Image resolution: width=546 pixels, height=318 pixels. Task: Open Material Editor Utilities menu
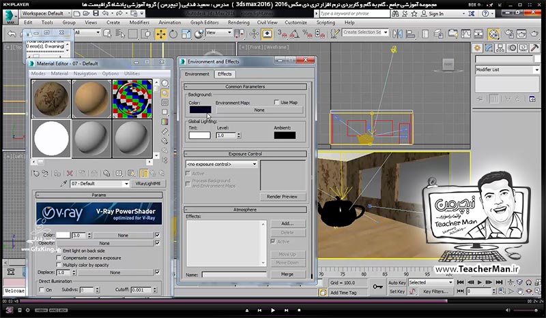132,74
